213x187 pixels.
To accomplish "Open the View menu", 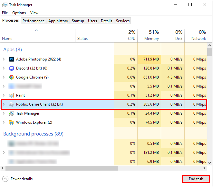I will tap(34, 13).
